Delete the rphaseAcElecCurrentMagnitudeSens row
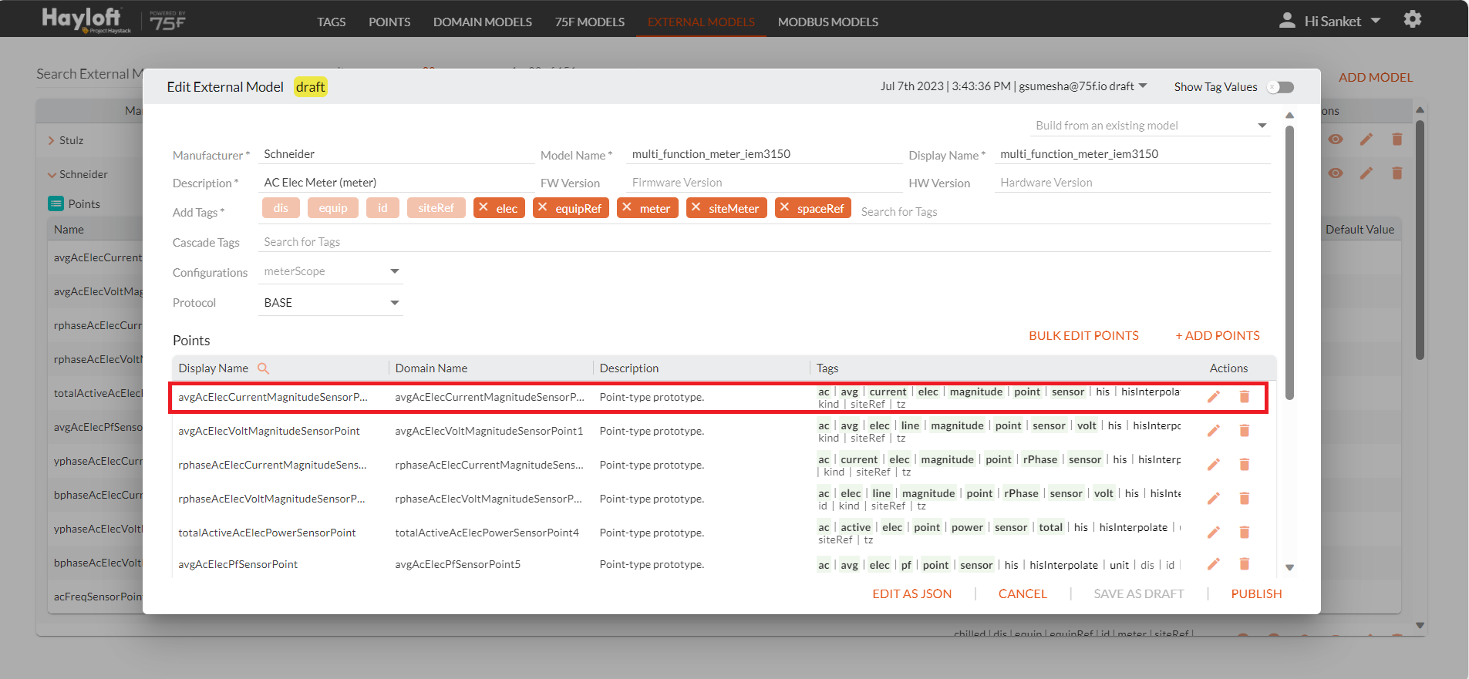The image size is (1469, 679). (1244, 464)
